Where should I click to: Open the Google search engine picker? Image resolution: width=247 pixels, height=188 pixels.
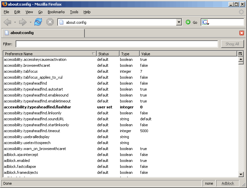206,22
